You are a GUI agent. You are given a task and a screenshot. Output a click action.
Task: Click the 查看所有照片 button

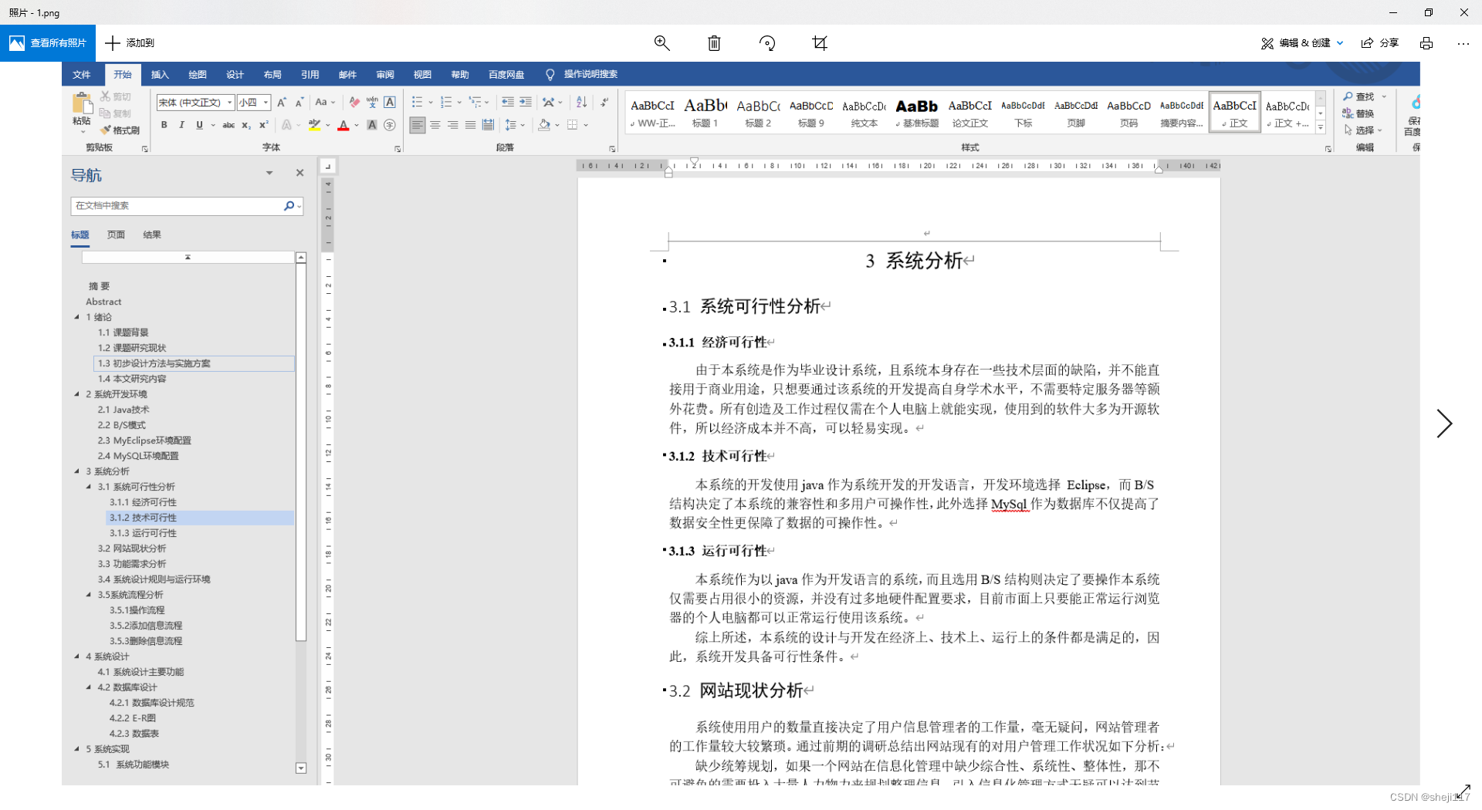pyautogui.click(x=48, y=43)
